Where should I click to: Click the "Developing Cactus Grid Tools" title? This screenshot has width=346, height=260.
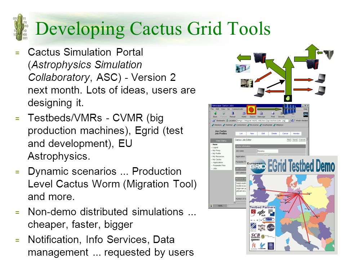click(153, 29)
